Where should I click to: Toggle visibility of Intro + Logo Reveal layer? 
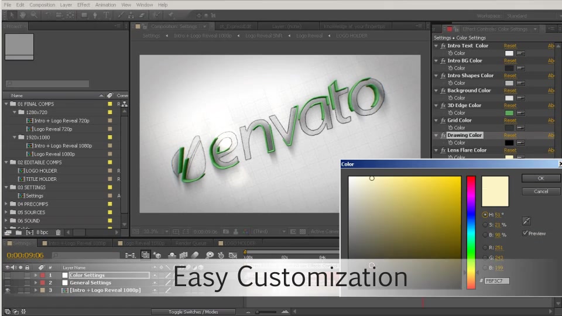click(7, 290)
